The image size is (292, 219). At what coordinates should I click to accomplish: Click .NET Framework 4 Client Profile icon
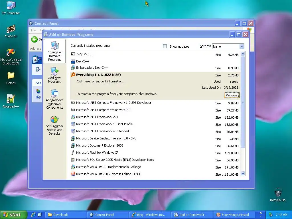(73, 124)
